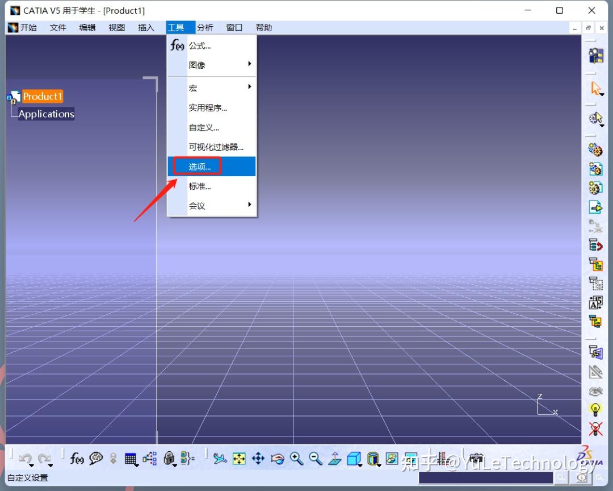The height and width of the screenshot is (491, 613).
Task: Zoom in using the magnifier plus icon
Action: [296, 459]
